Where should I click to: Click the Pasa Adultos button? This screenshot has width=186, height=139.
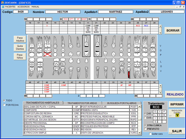(20, 39)
